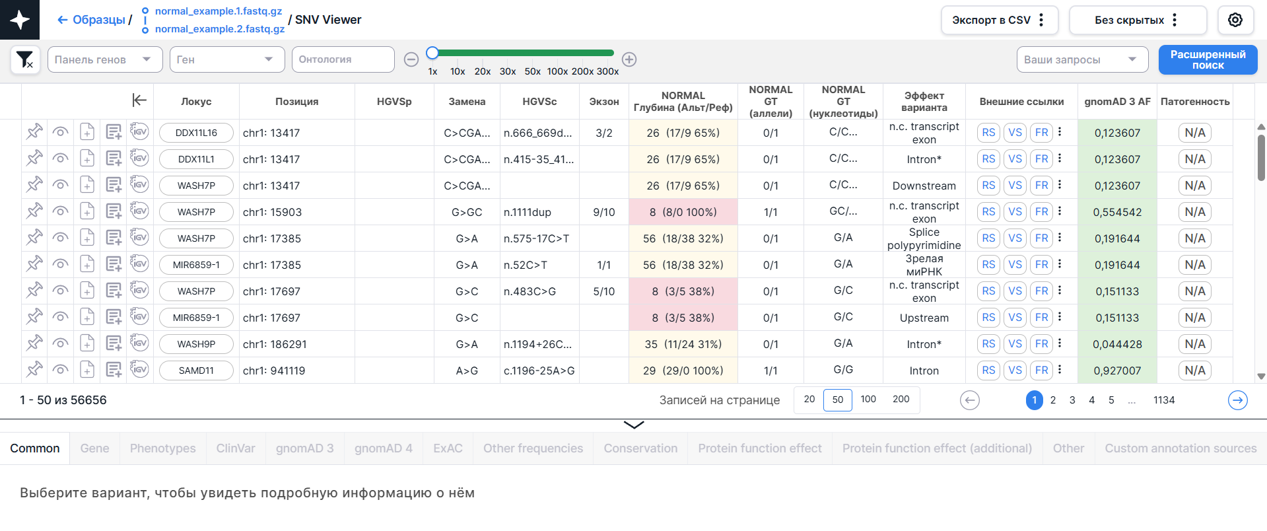Viewport: 1267px width, 531px height.
Task: Open the Ваши запросы dropdown
Action: 1083,59
